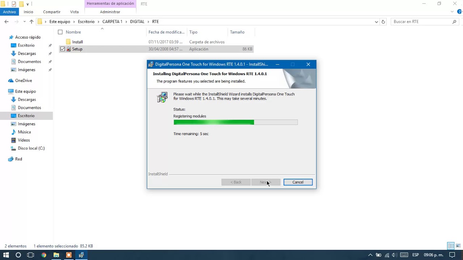Viewport: 463px width, 260px height.
Task: Click the volume speaker tray icon
Action: 395,255
